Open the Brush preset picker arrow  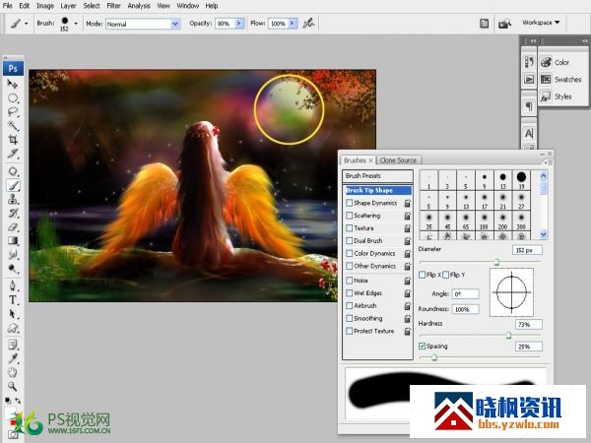(x=76, y=24)
